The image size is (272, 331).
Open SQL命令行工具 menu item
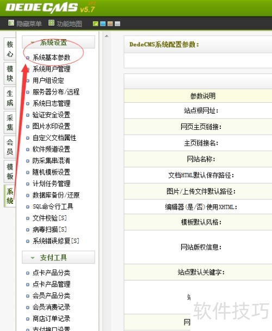(x=53, y=207)
